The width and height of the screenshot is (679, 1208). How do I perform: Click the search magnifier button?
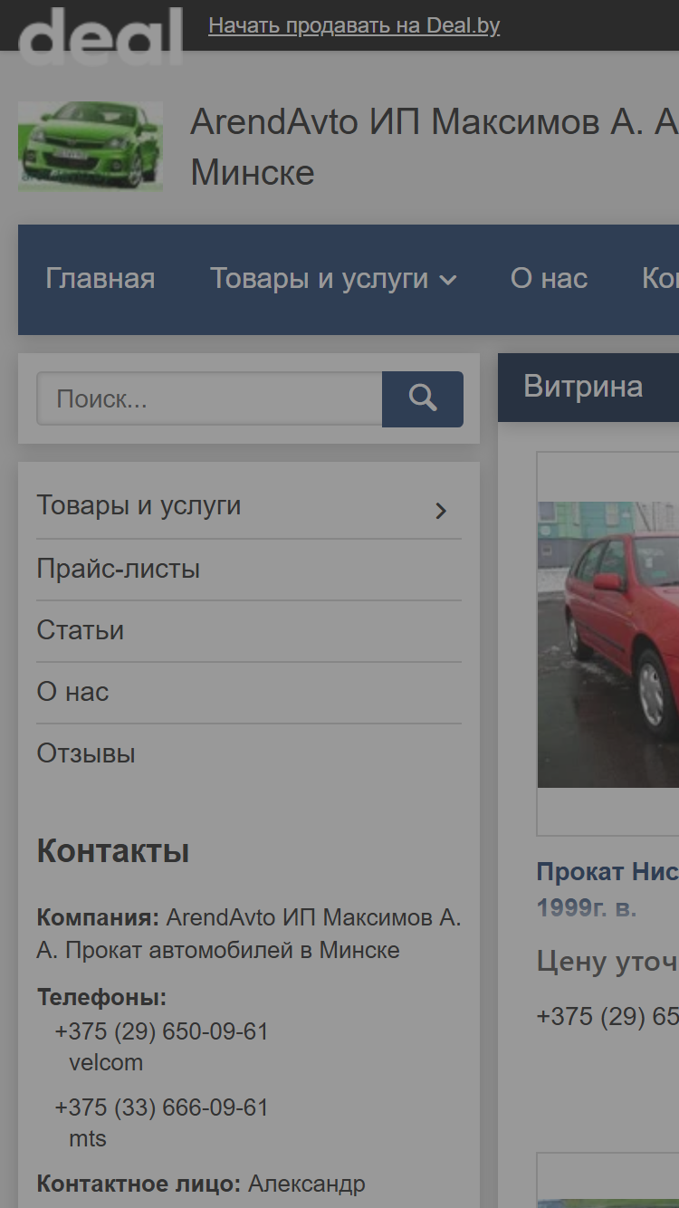(x=423, y=398)
